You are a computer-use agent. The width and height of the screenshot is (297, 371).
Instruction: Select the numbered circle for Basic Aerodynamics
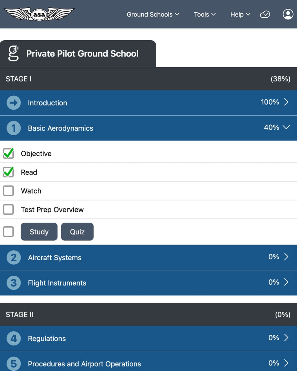13,128
